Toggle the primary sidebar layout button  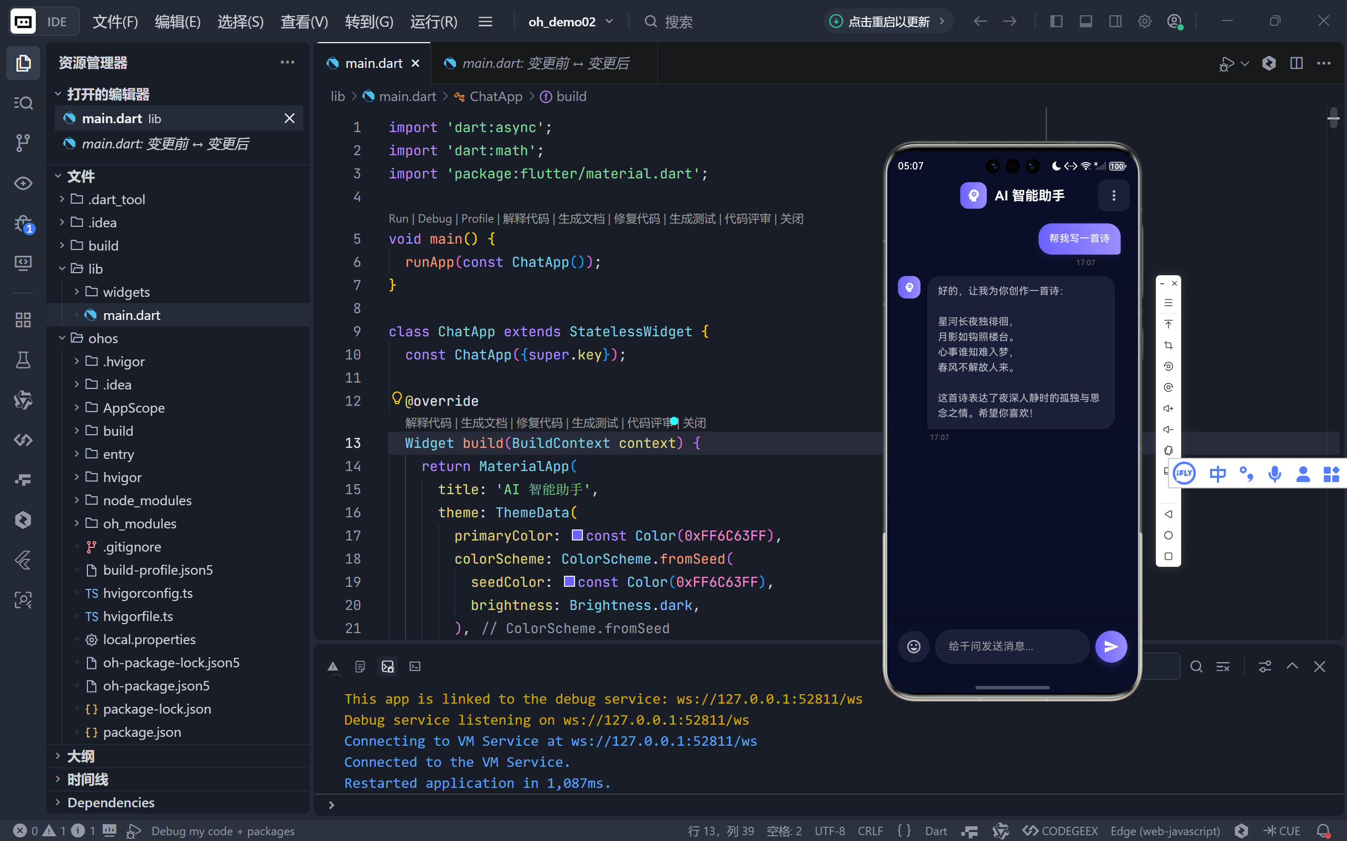tap(1056, 22)
